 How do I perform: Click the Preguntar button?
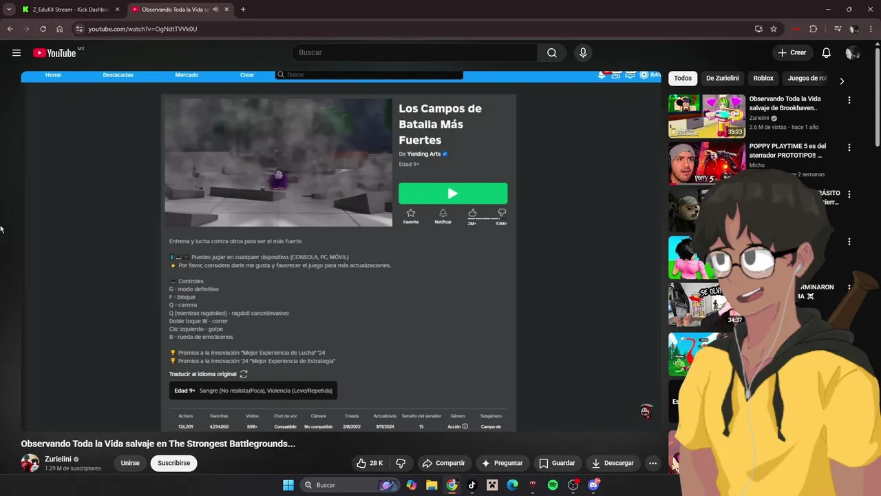point(502,463)
